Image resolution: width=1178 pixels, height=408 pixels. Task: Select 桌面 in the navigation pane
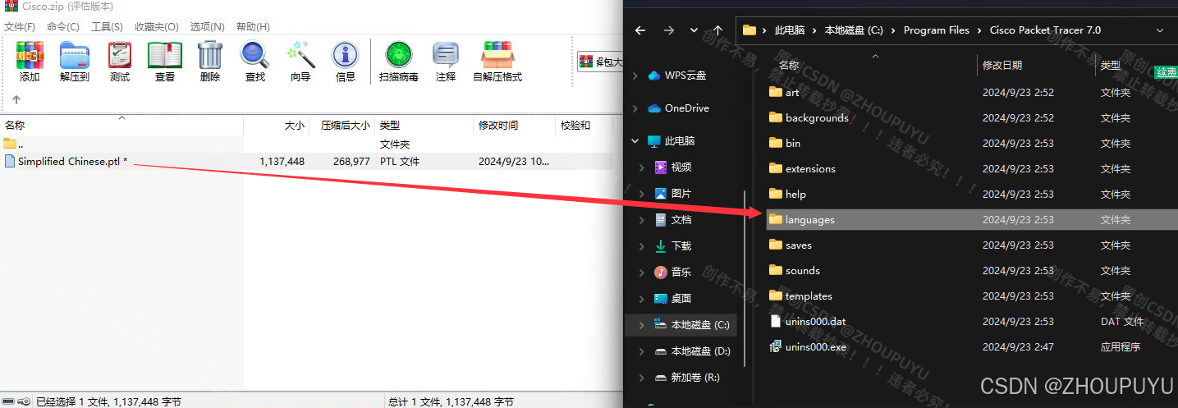(681, 299)
